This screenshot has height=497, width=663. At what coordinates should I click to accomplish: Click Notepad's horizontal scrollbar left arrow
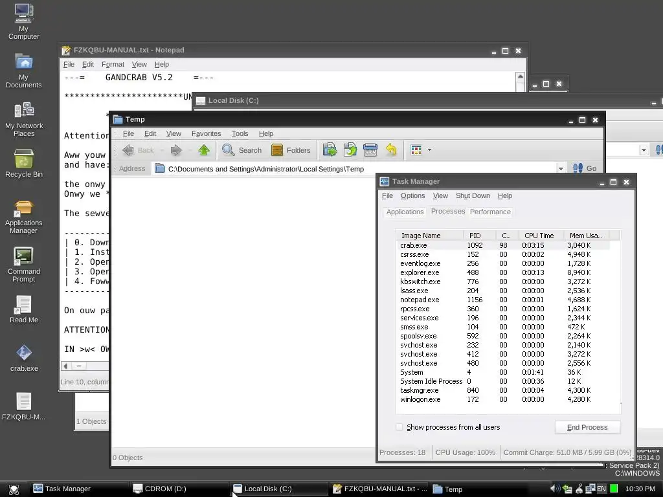click(65, 366)
